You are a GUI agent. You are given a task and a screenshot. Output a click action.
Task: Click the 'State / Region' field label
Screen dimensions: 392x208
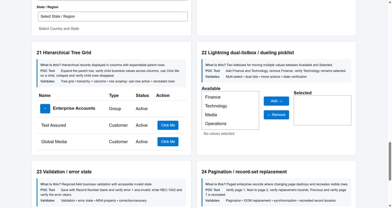coord(47,7)
